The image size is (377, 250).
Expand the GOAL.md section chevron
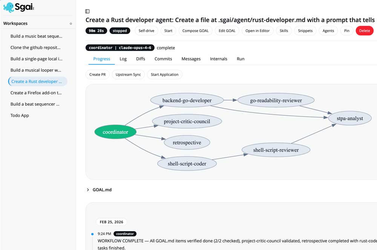click(x=88, y=190)
